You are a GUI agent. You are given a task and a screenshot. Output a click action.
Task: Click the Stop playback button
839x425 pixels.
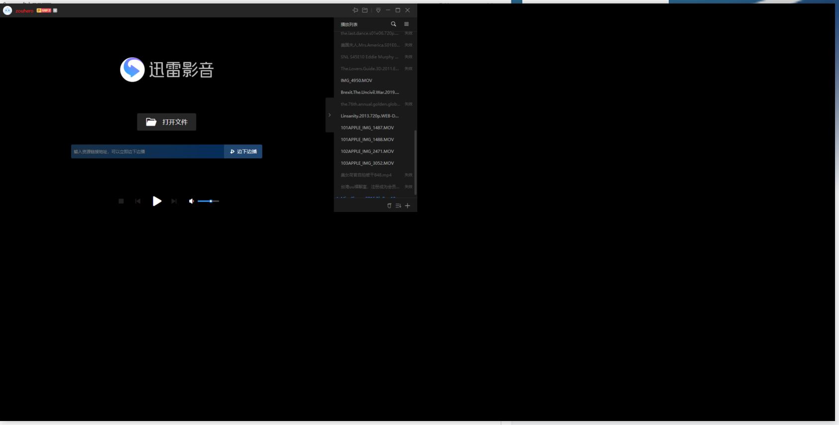tap(121, 201)
